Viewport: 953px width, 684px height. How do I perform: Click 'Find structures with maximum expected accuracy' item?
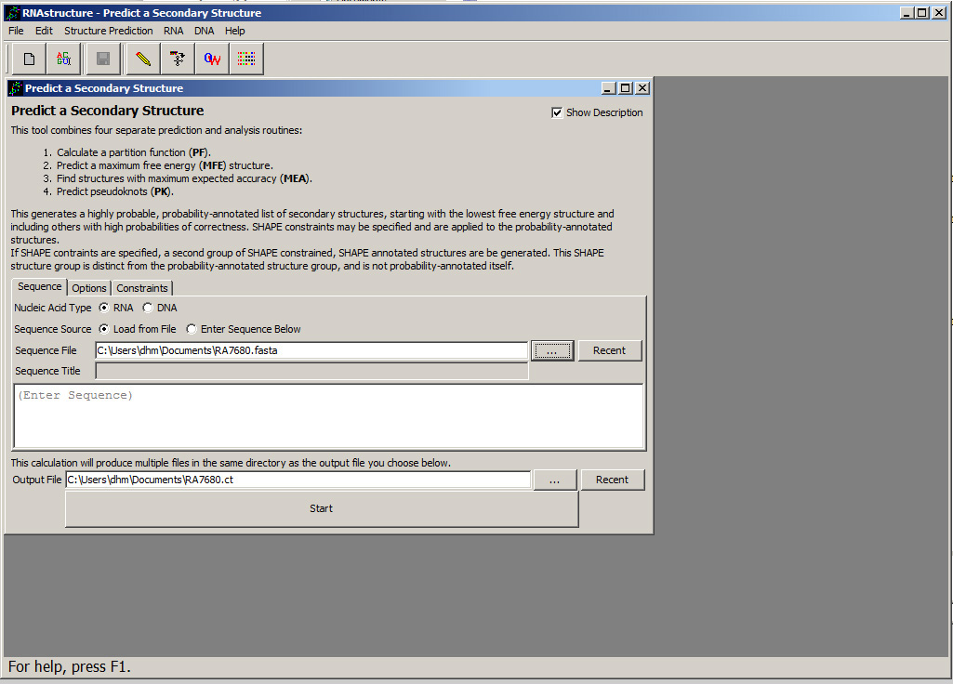point(184,178)
